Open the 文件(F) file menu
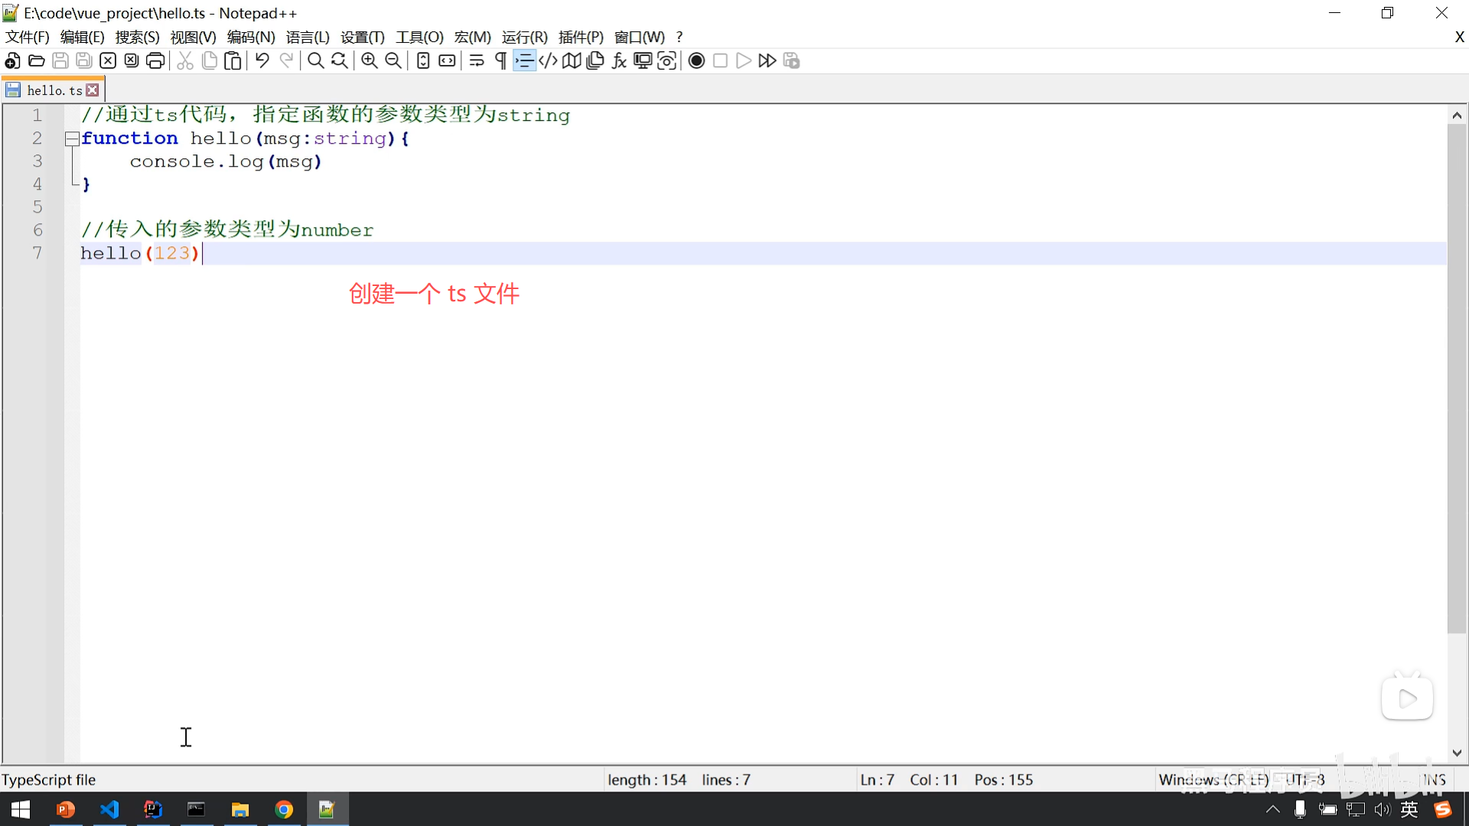The height and width of the screenshot is (826, 1469). point(28,37)
